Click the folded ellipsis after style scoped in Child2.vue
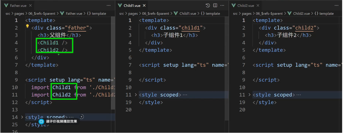343x133 pixels. [x=298, y=95]
